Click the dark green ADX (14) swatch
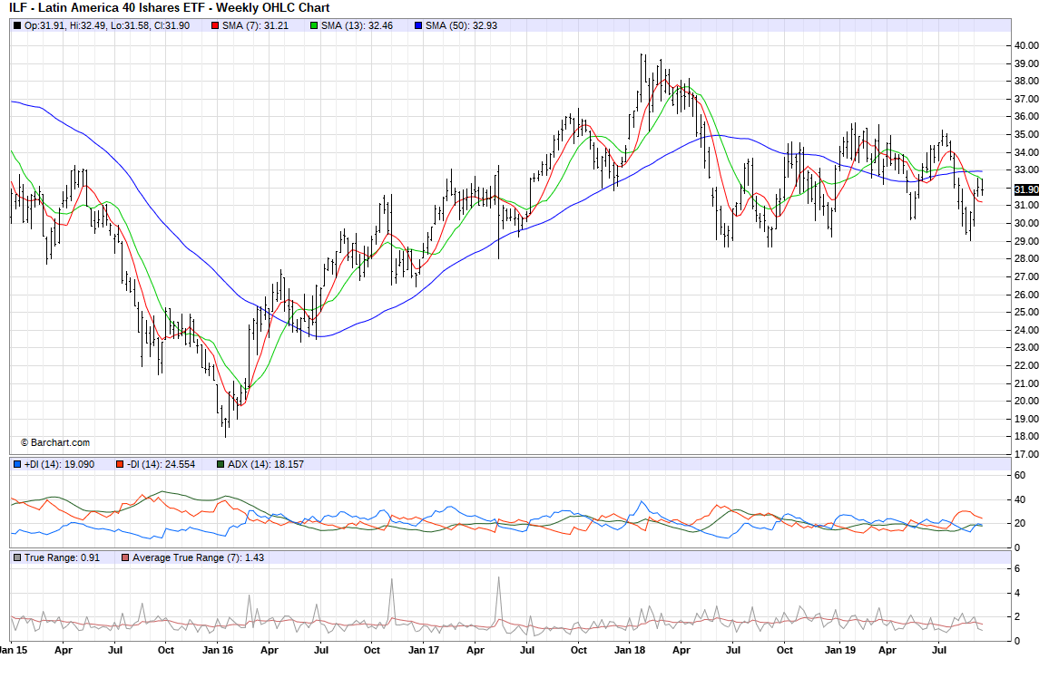Screen dimensions: 1049x678 (221, 464)
